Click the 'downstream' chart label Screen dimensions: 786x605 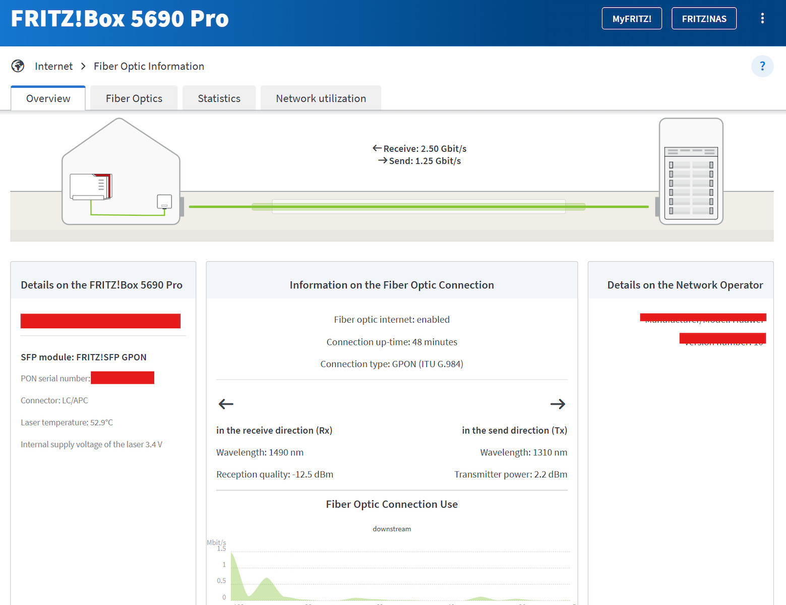(392, 529)
